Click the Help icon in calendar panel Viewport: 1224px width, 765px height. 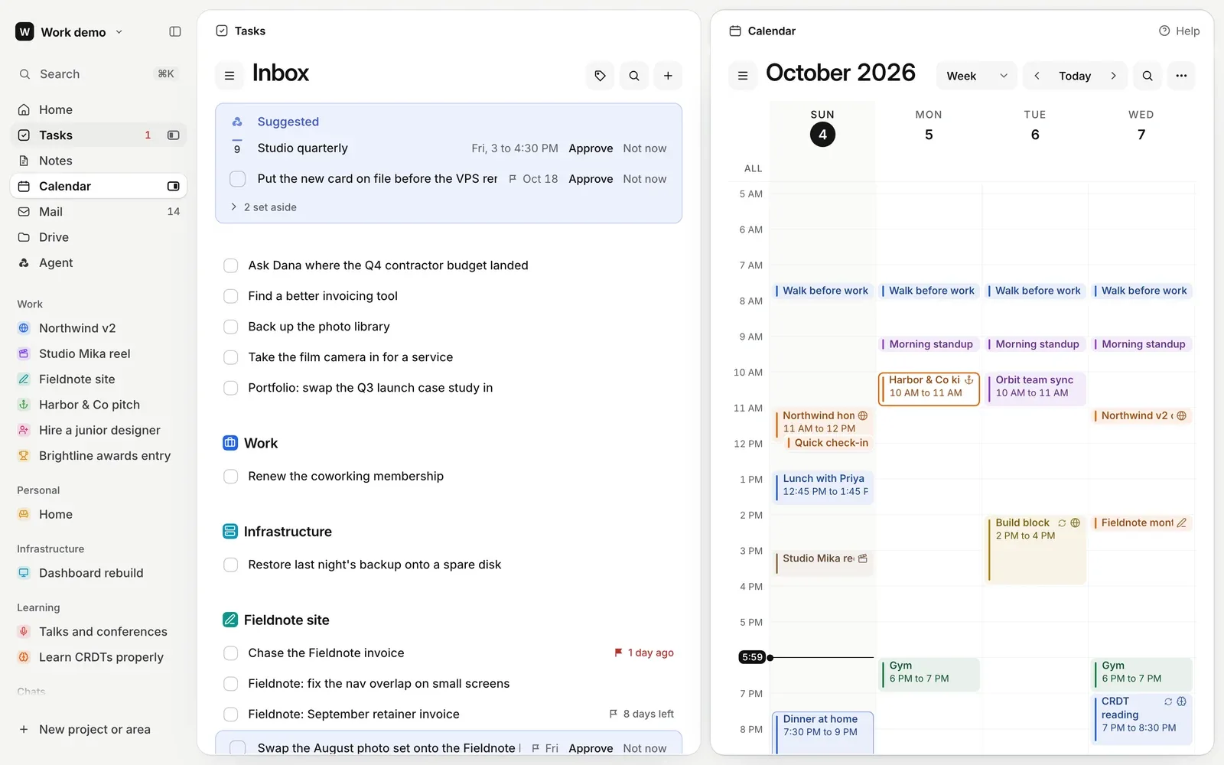pyautogui.click(x=1164, y=31)
